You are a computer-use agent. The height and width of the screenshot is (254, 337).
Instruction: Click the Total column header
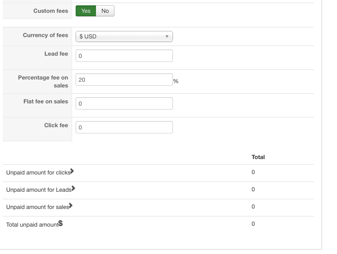click(258, 157)
